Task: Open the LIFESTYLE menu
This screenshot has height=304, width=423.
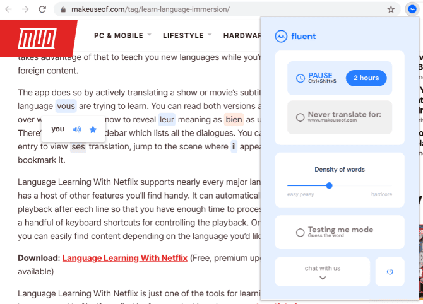Action: tap(183, 35)
